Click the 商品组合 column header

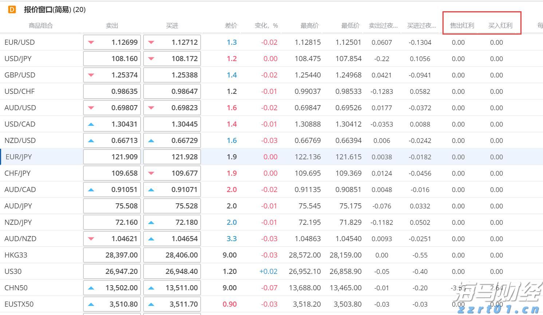[x=41, y=25]
